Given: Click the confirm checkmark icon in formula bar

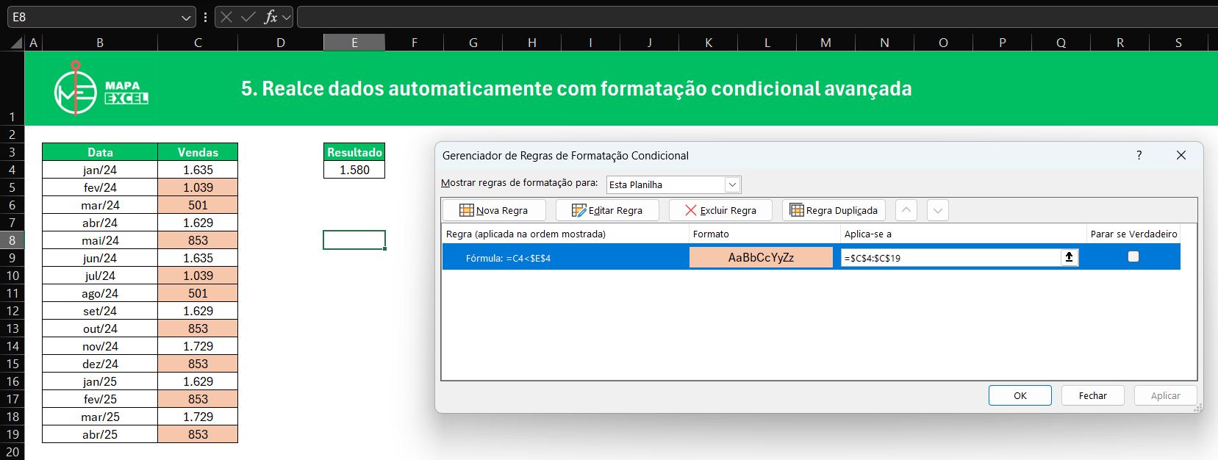Looking at the screenshot, I should pos(248,17).
